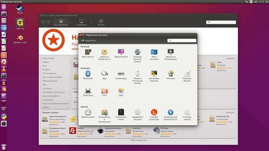
Task: Open Gear Up desktop shortcut
Action: 20,24
